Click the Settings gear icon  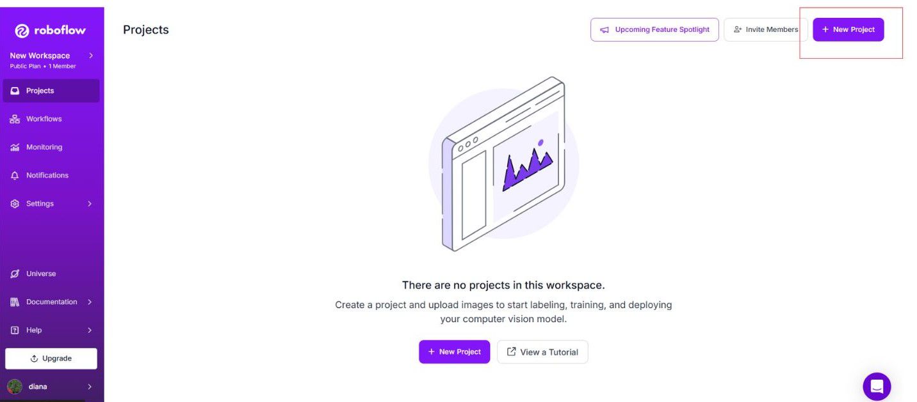click(x=15, y=203)
